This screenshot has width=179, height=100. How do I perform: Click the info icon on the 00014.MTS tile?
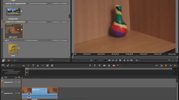coord(22,25)
